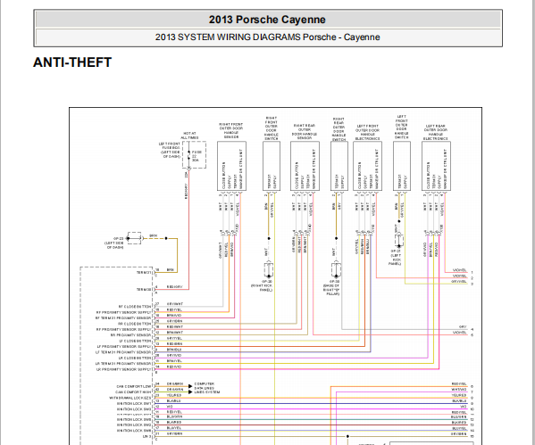Viewport: 535px width, 445px height.
Task: Click the 'RR CLOSE BUTTON' pin label
Action: point(135,324)
